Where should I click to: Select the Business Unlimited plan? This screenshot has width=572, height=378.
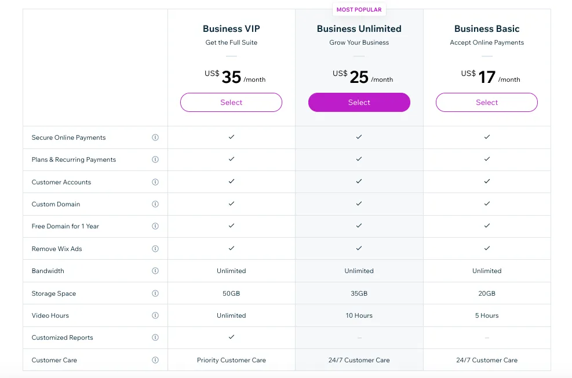(359, 103)
